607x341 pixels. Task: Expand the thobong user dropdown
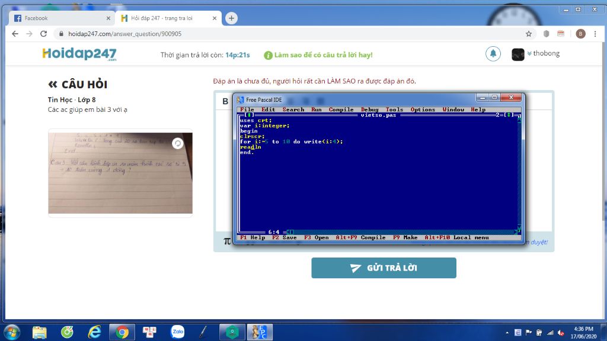(x=543, y=53)
